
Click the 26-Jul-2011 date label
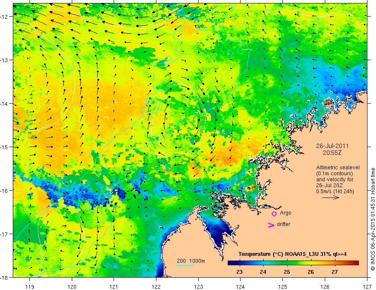(x=332, y=146)
